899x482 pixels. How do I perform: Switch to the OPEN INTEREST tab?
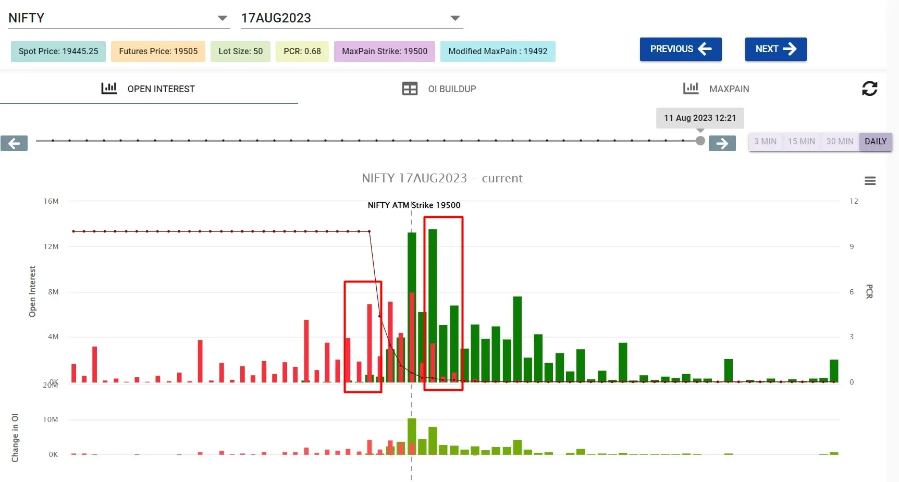click(x=149, y=89)
